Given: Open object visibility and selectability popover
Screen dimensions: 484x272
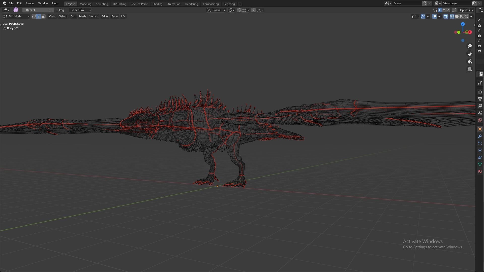Looking at the screenshot, I should click(415, 16).
